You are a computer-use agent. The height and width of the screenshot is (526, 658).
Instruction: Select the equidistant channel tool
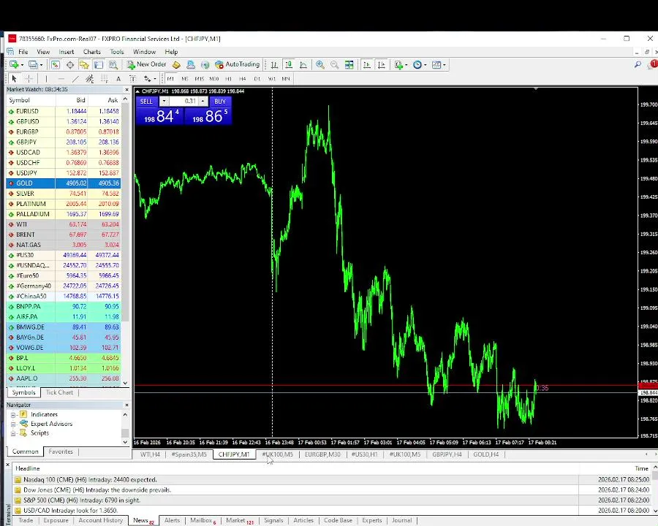(89, 79)
